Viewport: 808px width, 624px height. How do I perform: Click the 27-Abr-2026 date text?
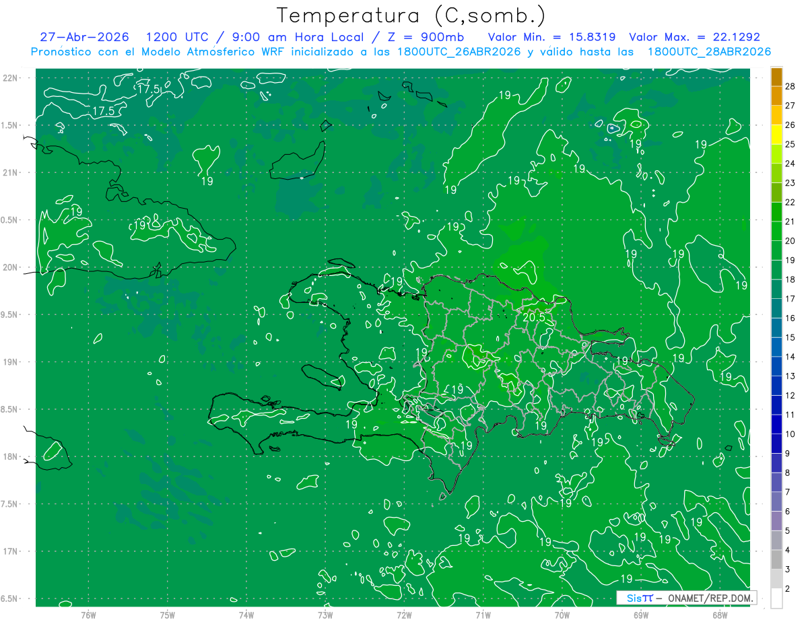(84, 37)
